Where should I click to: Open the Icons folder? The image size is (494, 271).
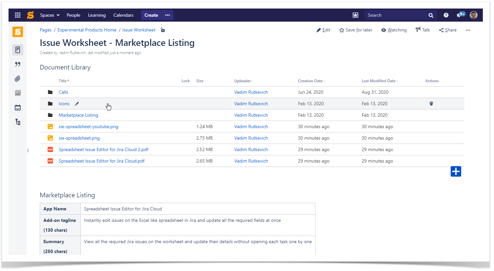click(64, 104)
